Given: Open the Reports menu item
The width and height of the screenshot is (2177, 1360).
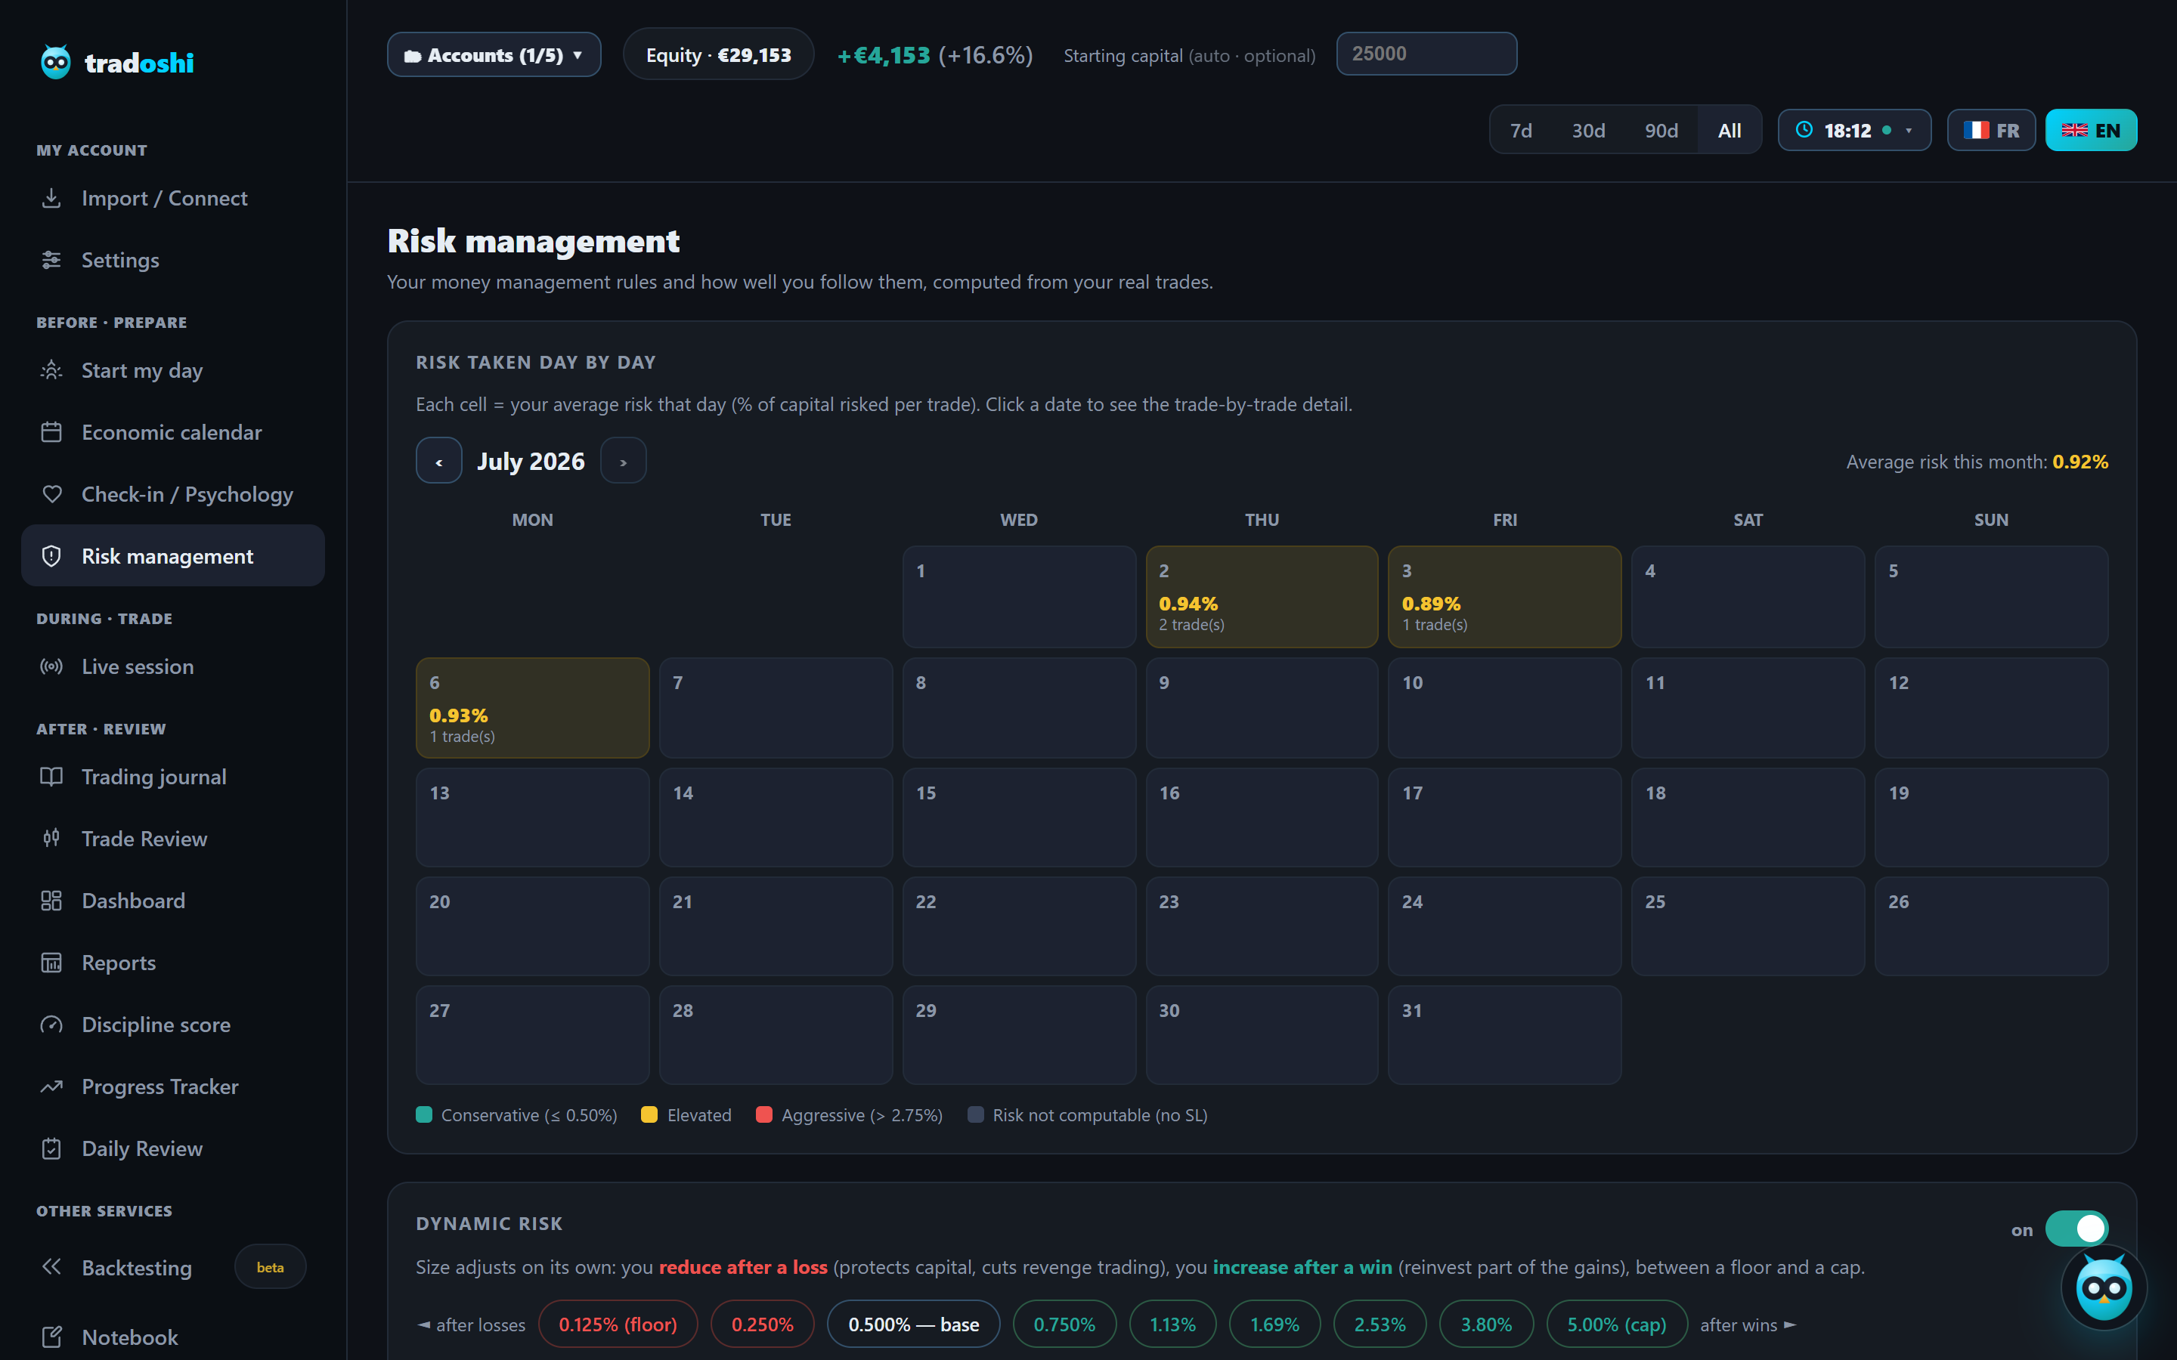Looking at the screenshot, I should pos(172,963).
